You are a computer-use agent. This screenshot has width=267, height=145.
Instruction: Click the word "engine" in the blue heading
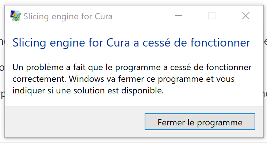67,43
